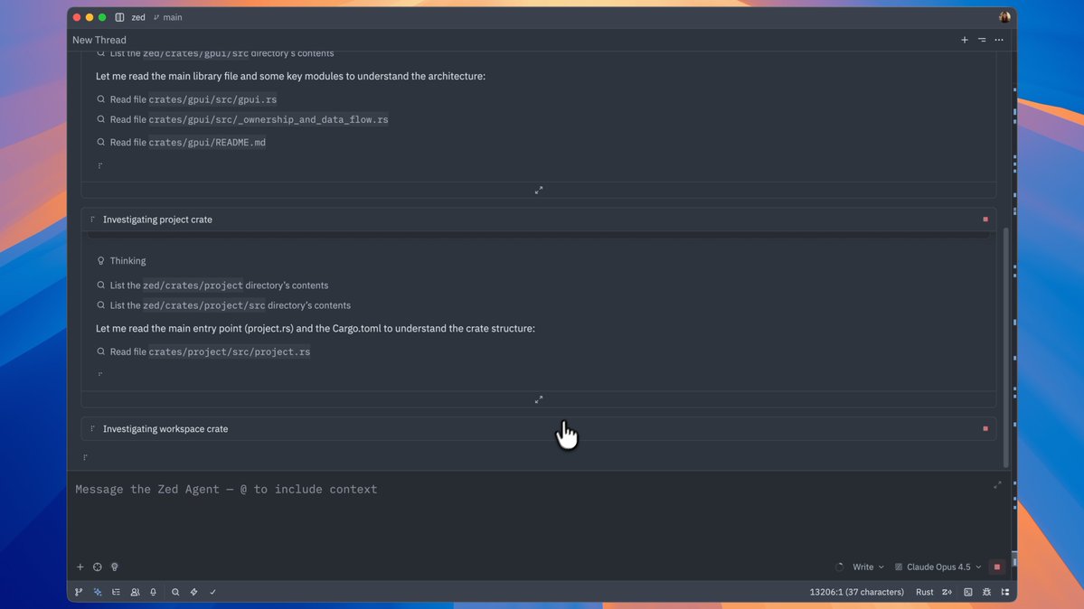1084x609 pixels.
Task: Click the text starting 'Let me read the main library file'
Action: [x=290, y=77]
